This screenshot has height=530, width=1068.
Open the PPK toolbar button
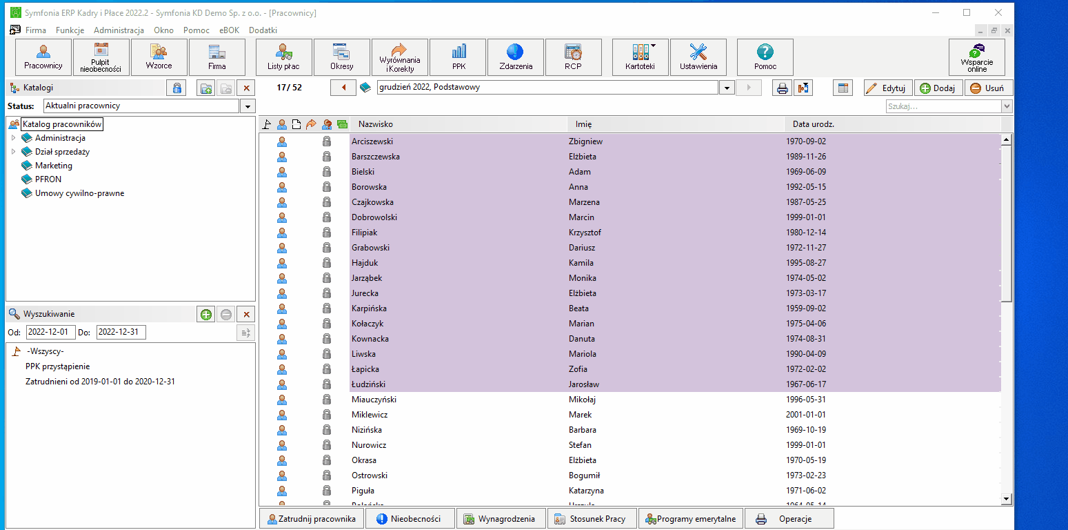point(458,57)
